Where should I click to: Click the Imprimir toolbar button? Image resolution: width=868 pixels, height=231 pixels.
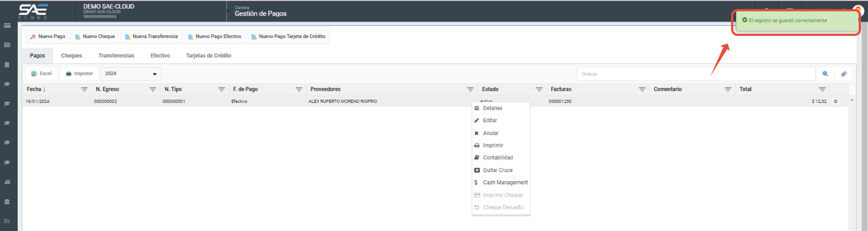79,74
